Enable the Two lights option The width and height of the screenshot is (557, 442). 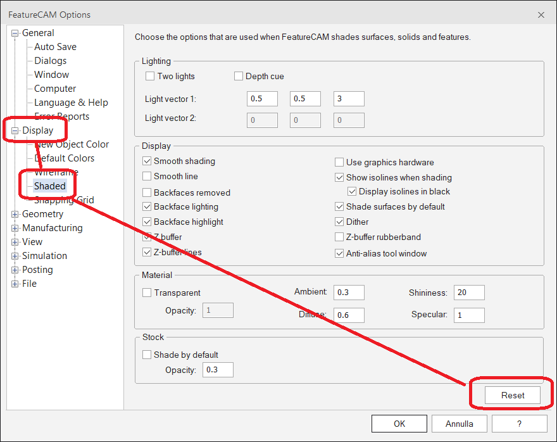coord(149,76)
